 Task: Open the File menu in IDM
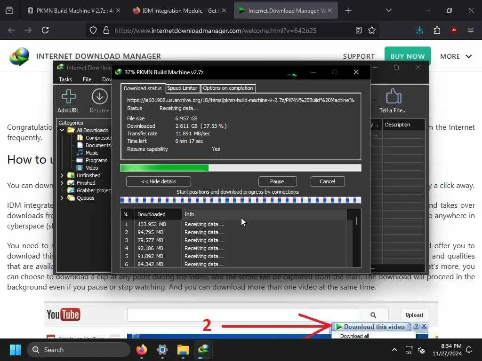[x=87, y=79]
